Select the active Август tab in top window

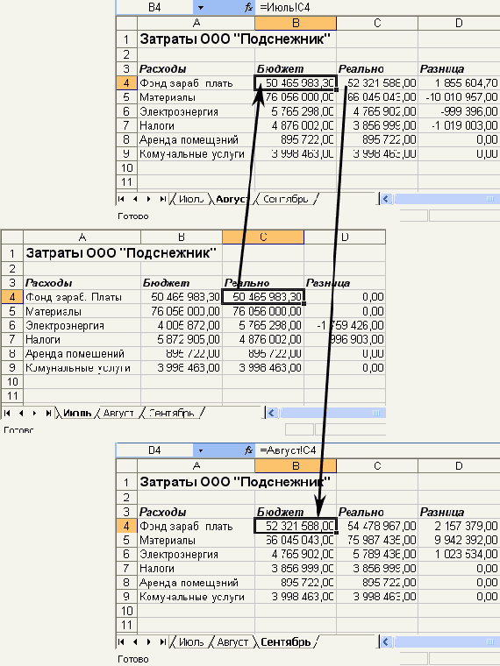tap(232, 199)
